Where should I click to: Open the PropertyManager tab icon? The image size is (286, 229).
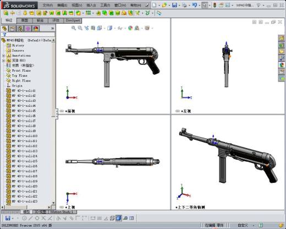click(12, 29)
